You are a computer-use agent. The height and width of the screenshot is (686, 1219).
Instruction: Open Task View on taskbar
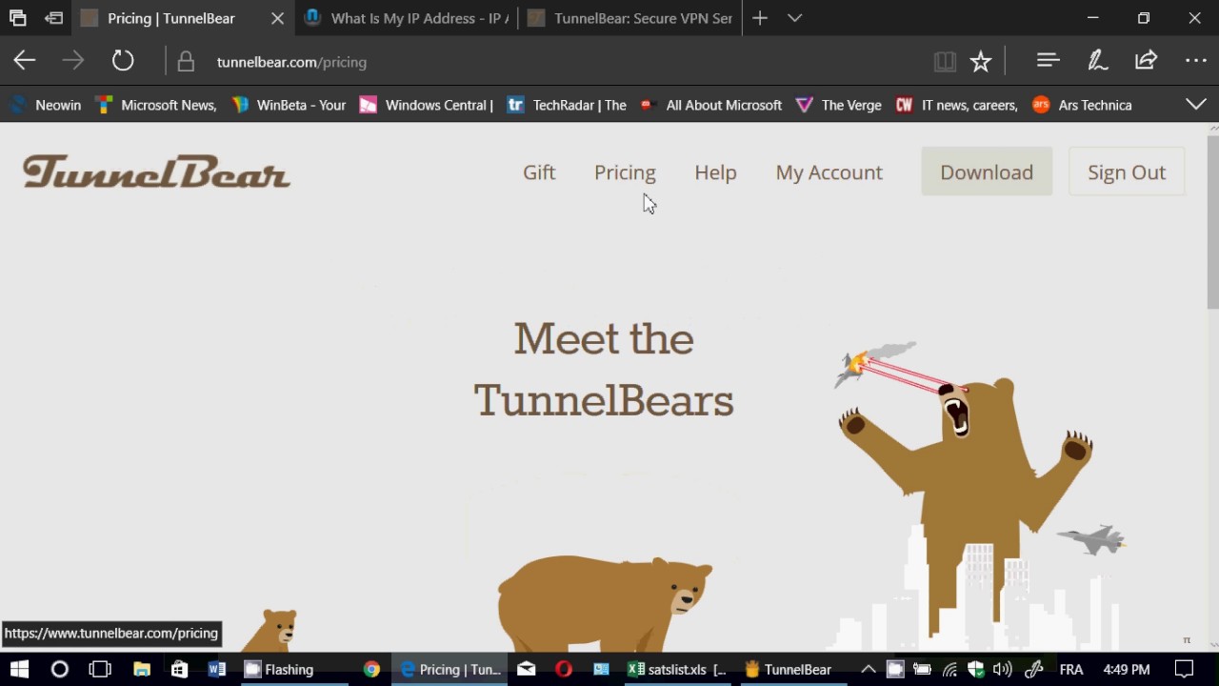[100, 669]
